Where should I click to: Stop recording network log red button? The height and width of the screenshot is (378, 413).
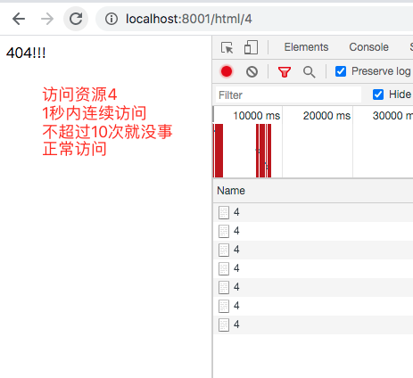click(x=227, y=71)
